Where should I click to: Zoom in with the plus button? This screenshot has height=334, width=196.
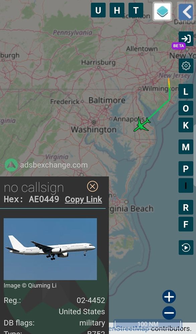point(169,297)
